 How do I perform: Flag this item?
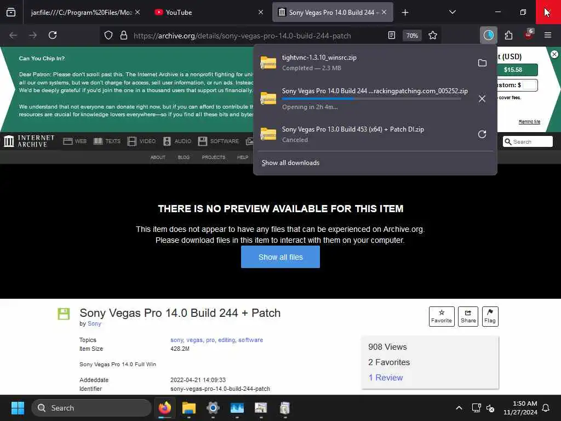point(490,316)
